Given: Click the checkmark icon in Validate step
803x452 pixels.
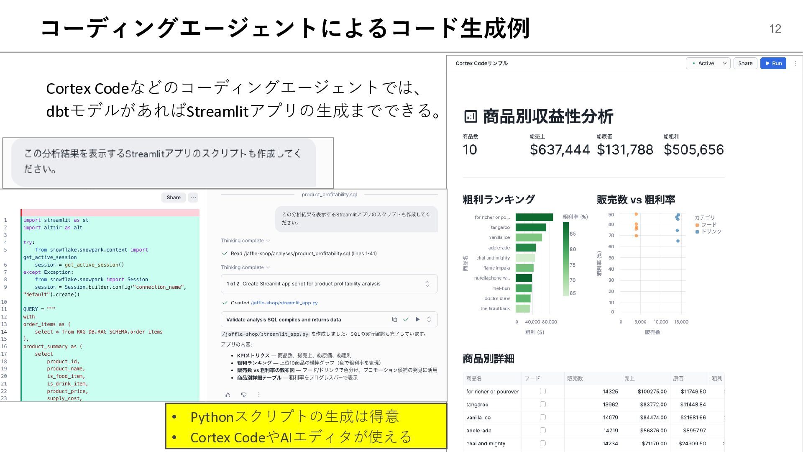Looking at the screenshot, I should tap(406, 319).
